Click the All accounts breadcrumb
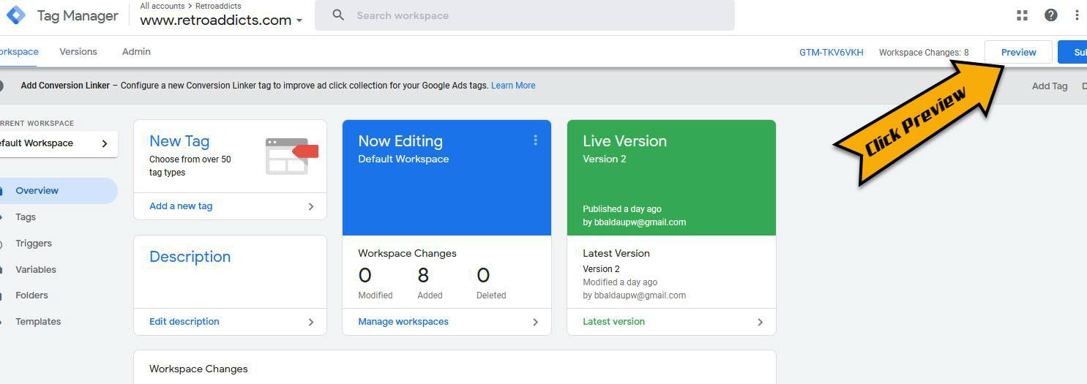Screen dimensions: 1087x384 [x=163, y=6]
